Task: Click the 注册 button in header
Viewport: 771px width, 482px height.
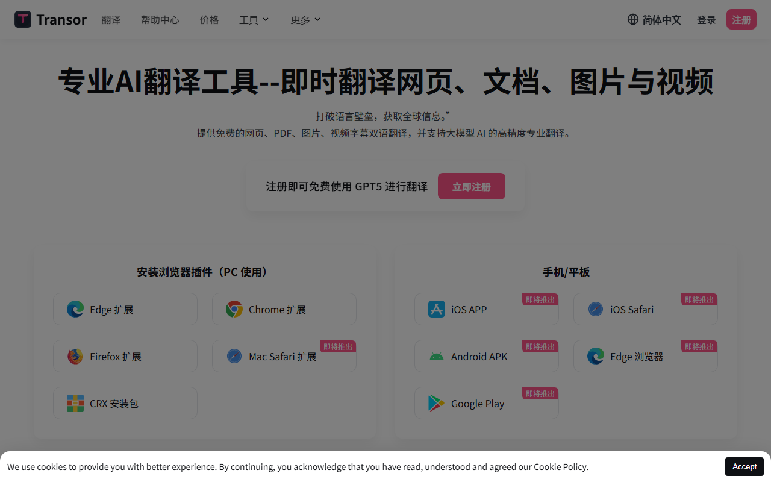Action: (741, 19)
